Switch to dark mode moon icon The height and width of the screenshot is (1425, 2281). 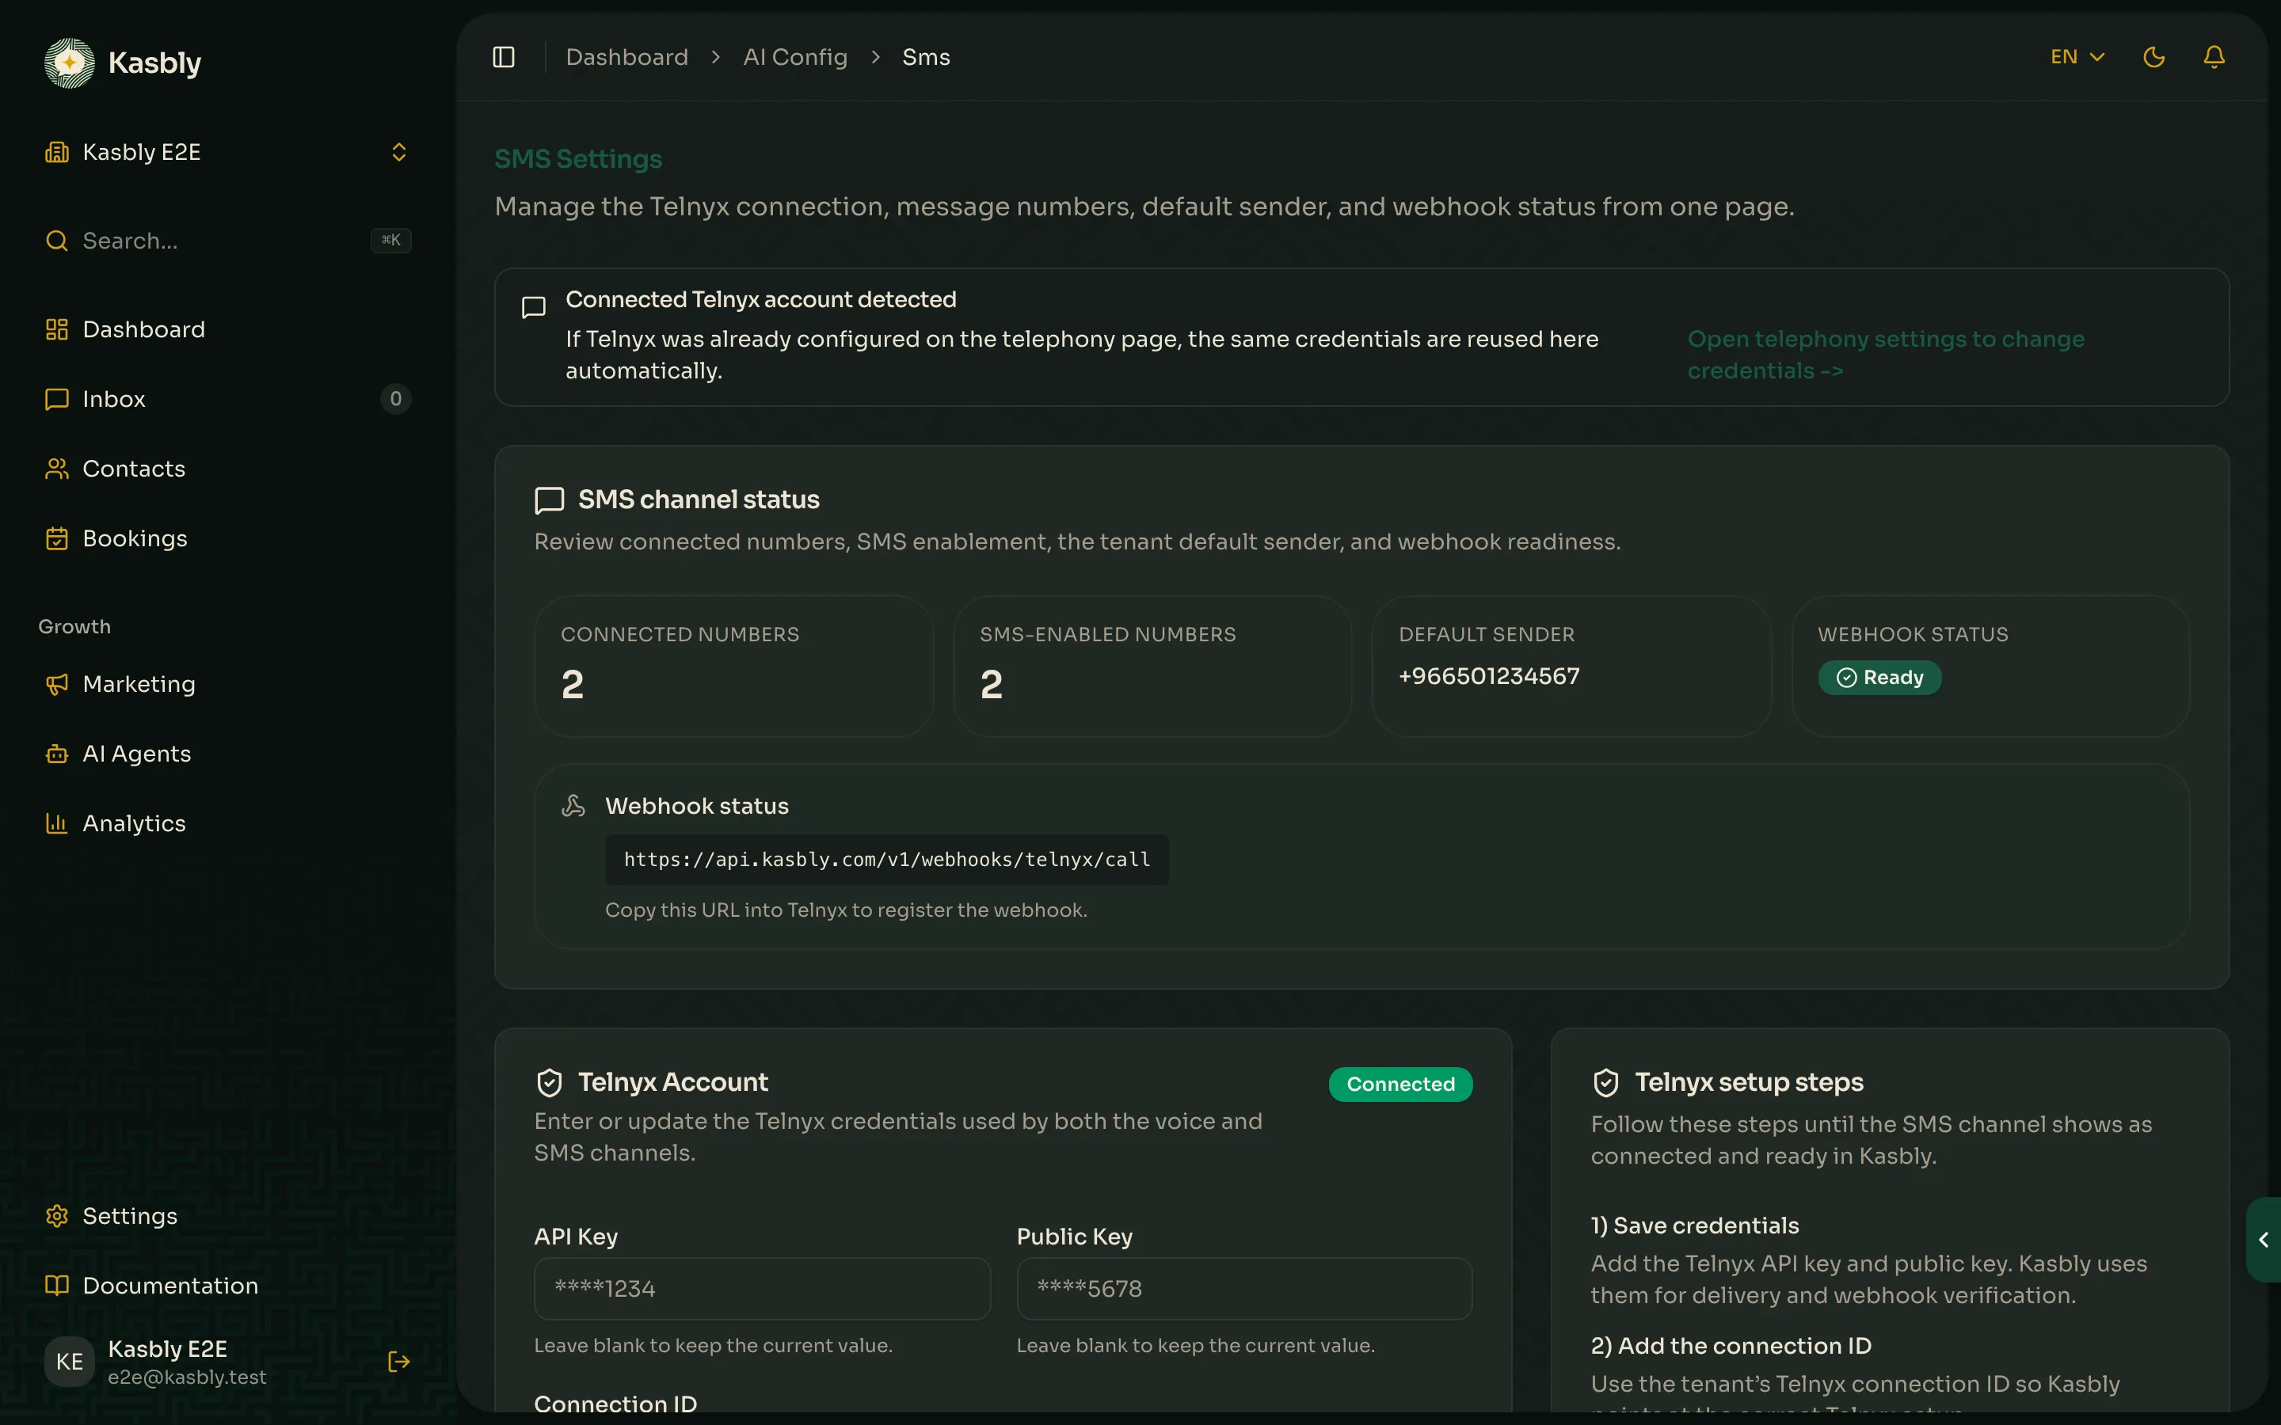2153,58
